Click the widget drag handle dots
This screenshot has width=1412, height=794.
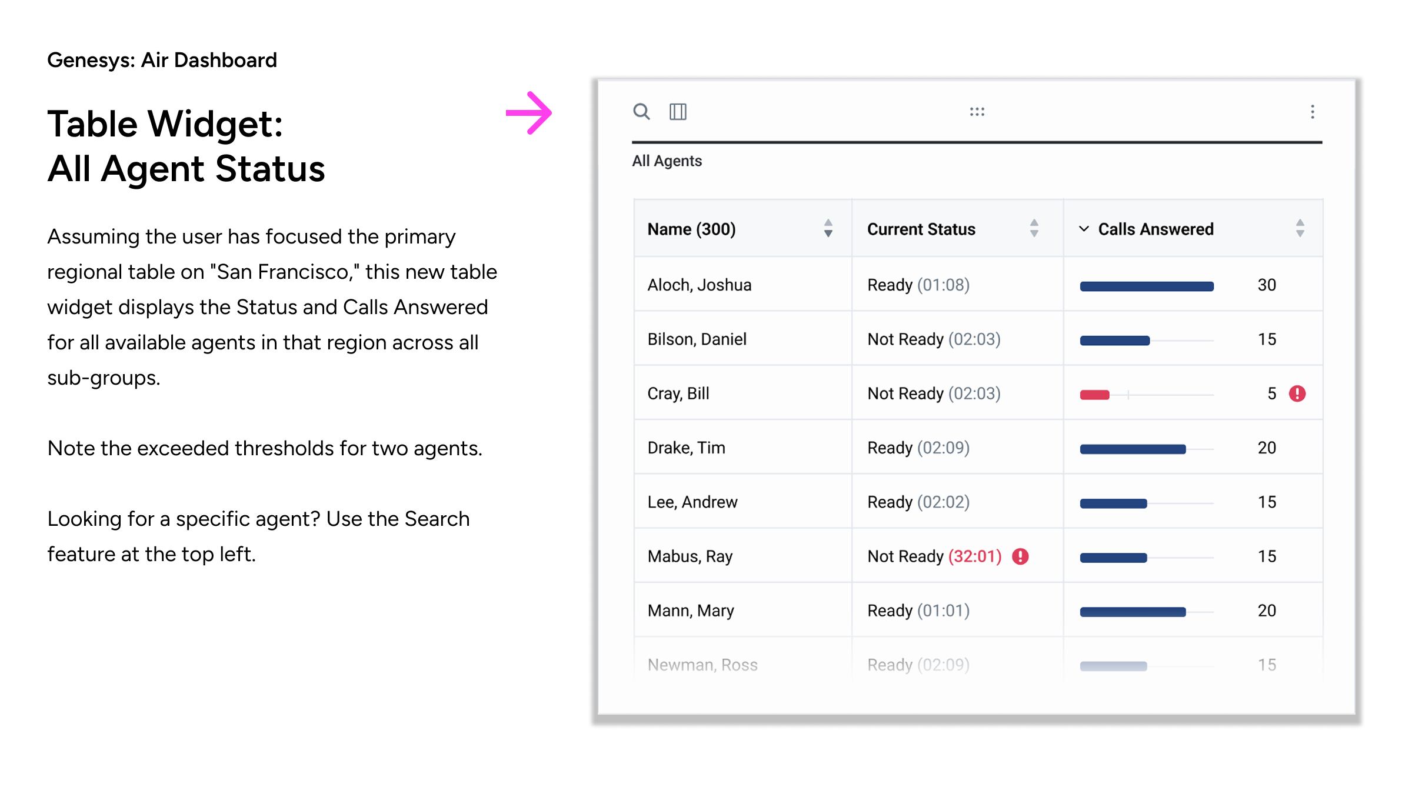point(977,111)
